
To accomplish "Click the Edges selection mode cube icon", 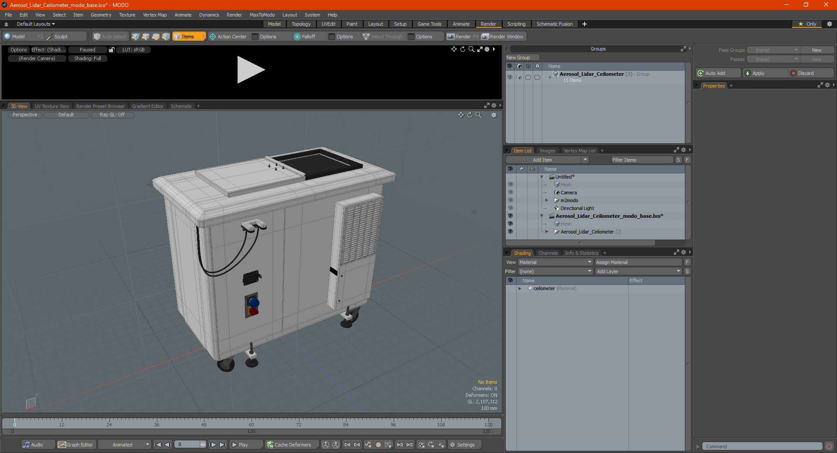I will click(146, 37).
